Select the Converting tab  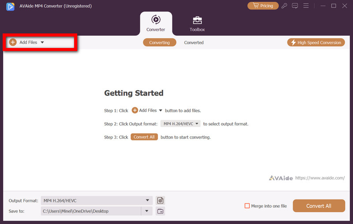[159, 43]
